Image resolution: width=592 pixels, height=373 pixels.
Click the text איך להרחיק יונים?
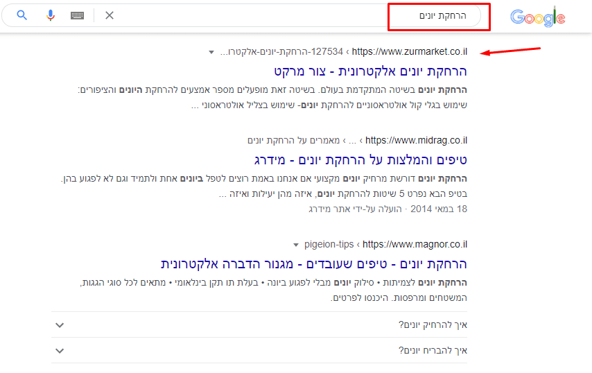[433, 324]
